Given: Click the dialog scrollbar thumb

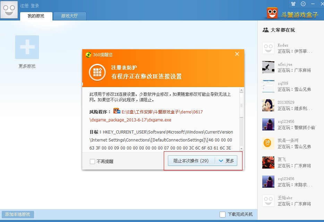Looking at the screenshot, I should click(x=241, y=105).
